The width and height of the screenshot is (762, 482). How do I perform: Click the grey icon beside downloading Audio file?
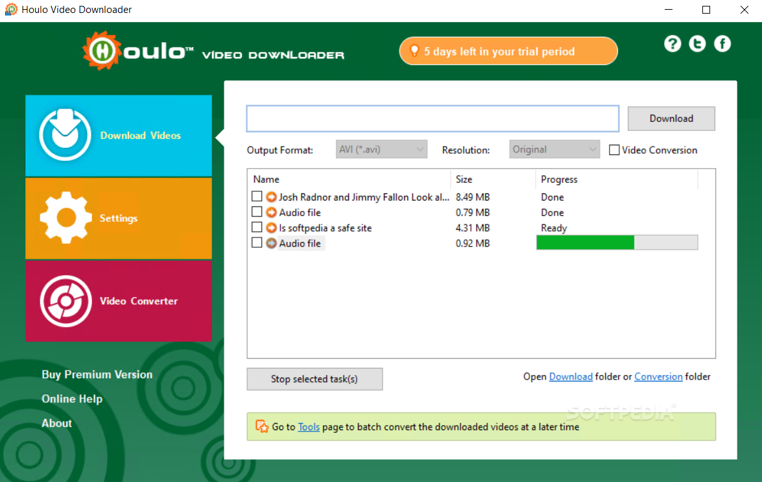271,243
